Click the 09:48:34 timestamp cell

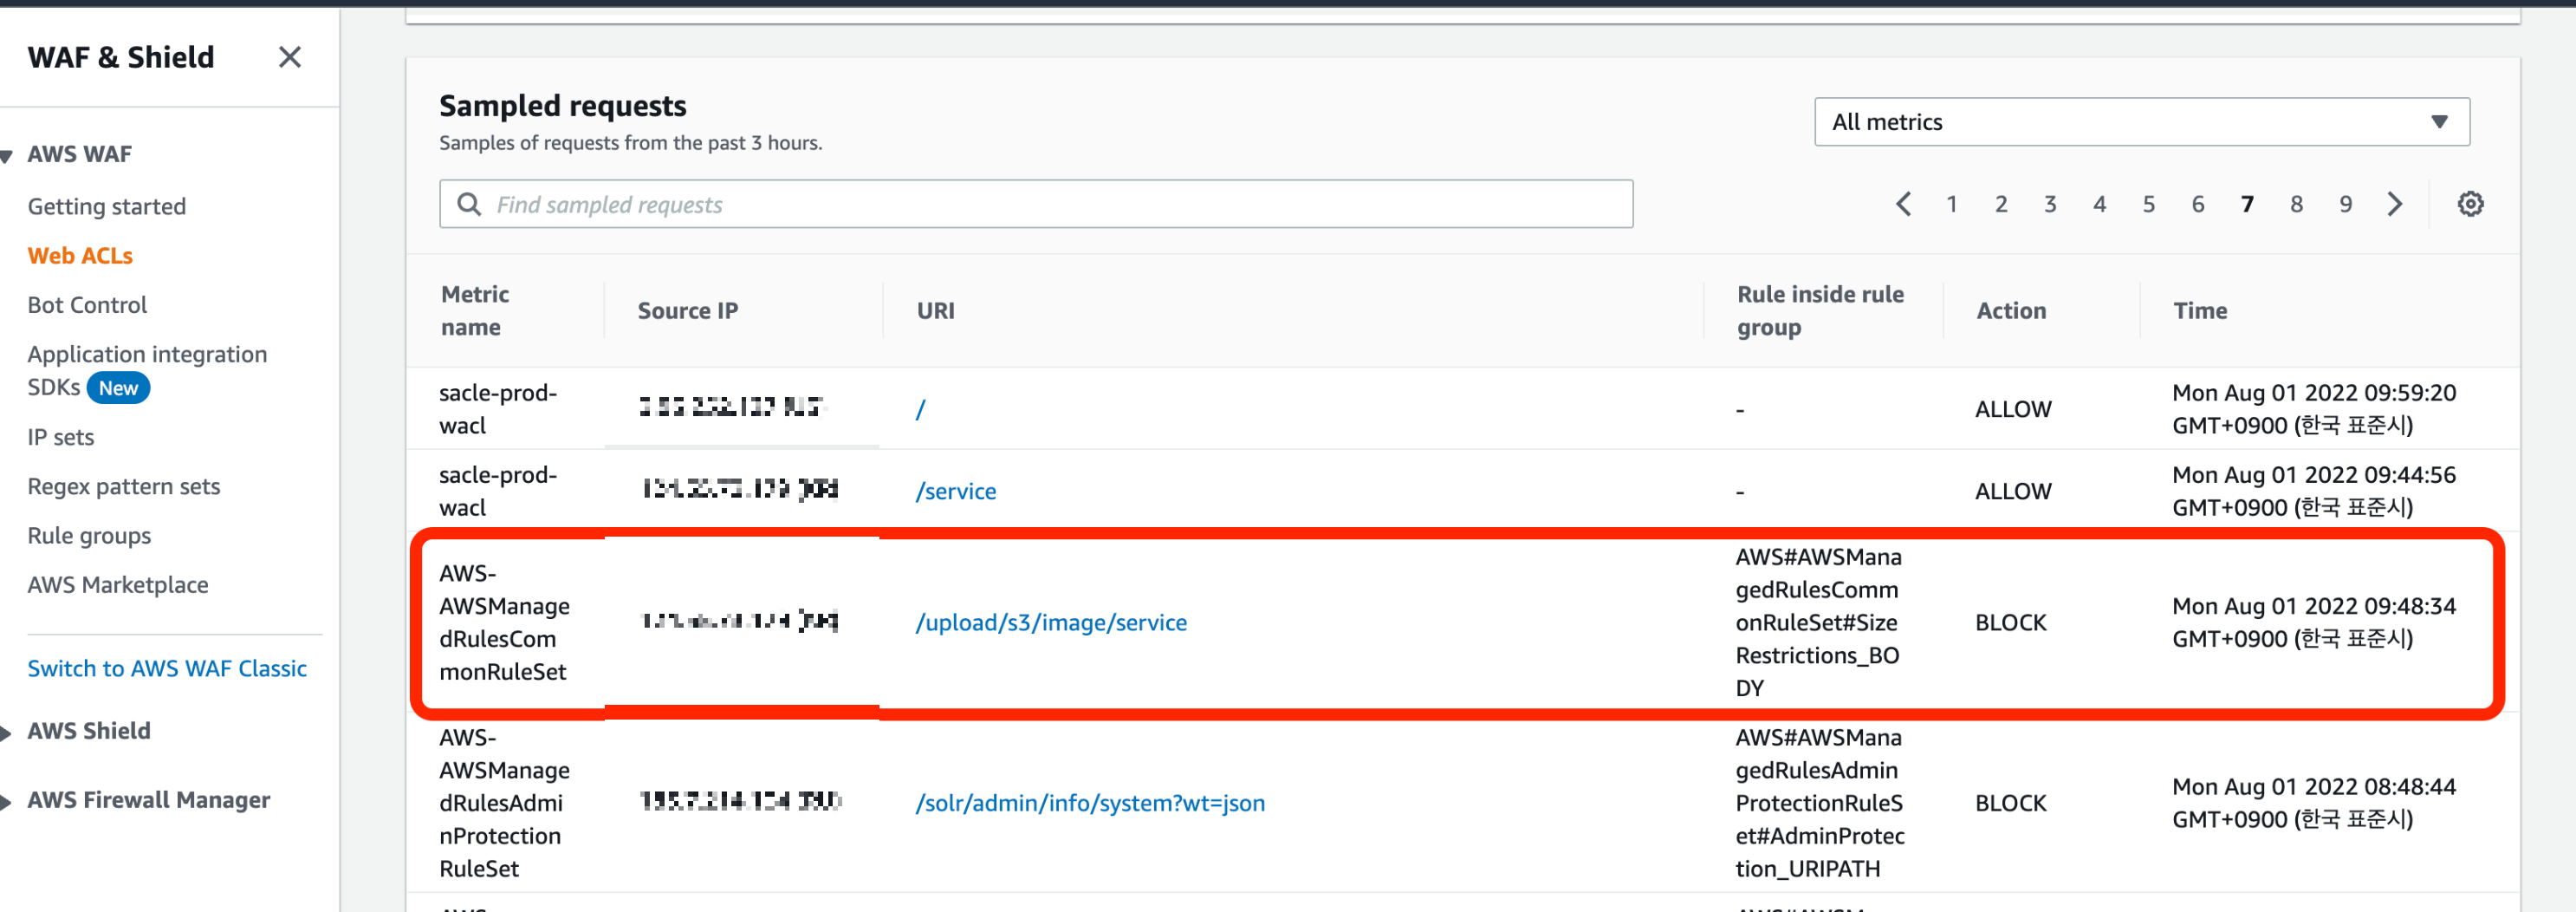2313,622
